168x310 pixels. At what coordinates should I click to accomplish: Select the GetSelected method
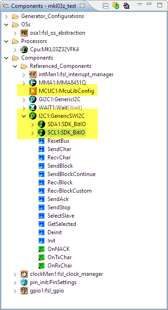click(61, 224)
